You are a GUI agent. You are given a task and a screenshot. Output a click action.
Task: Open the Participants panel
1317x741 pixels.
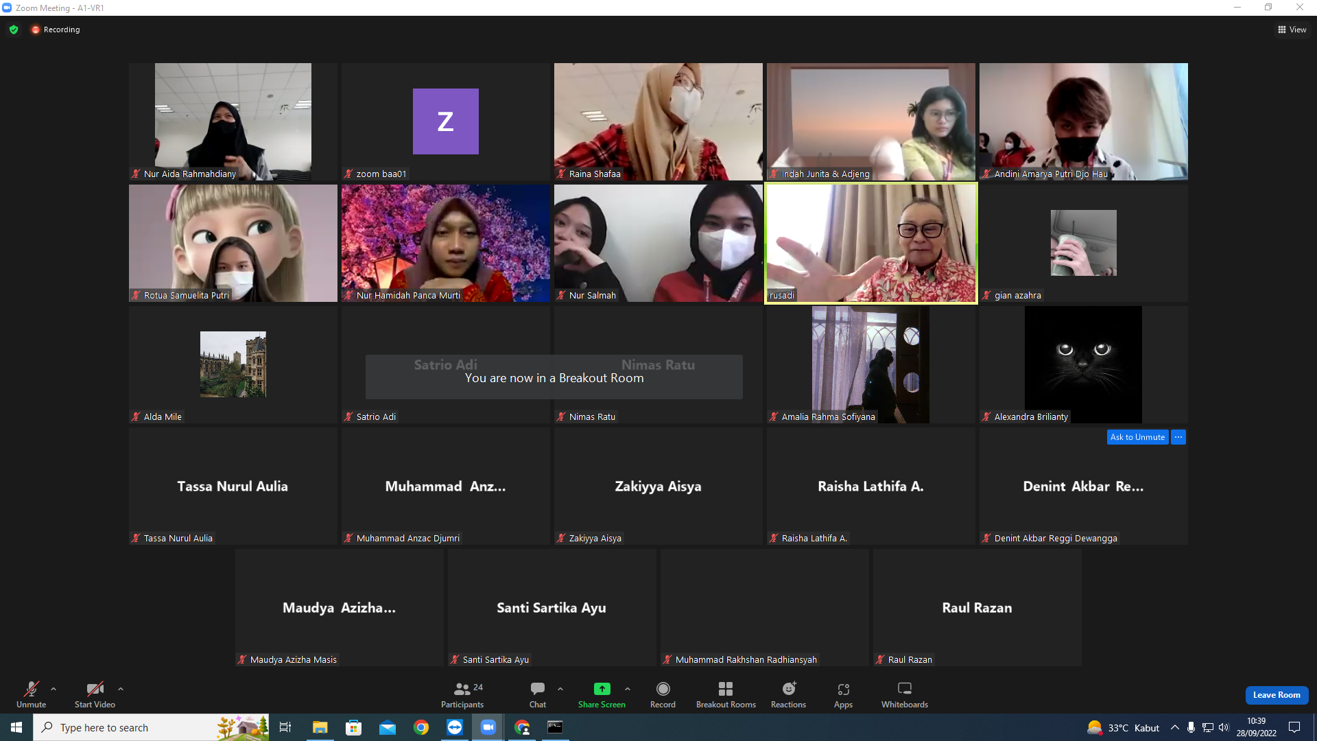[x=462, y=694]
